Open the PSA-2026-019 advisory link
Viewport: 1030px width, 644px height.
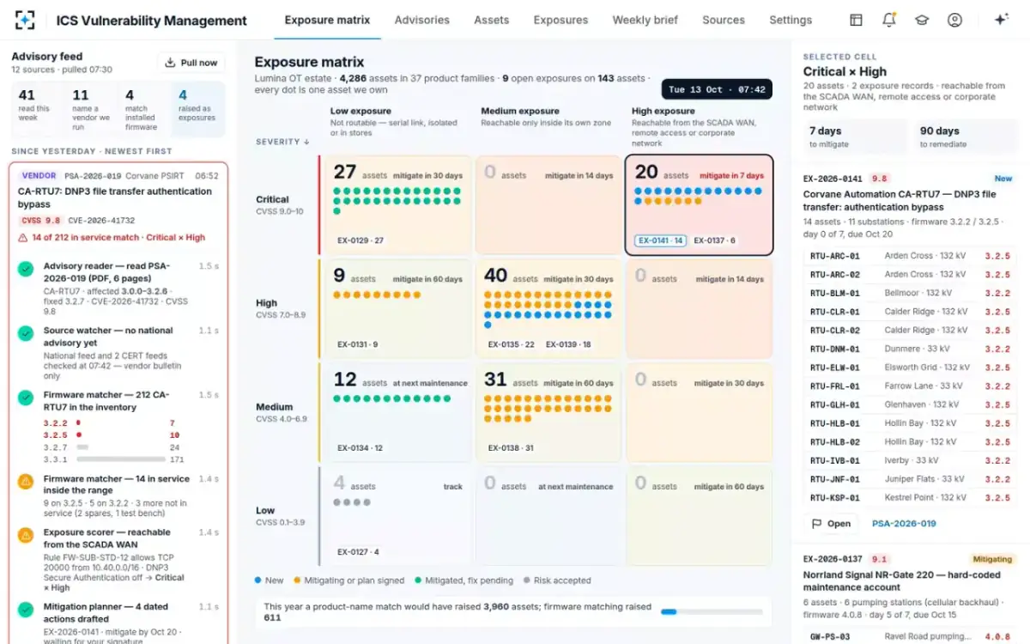(904, 524)
